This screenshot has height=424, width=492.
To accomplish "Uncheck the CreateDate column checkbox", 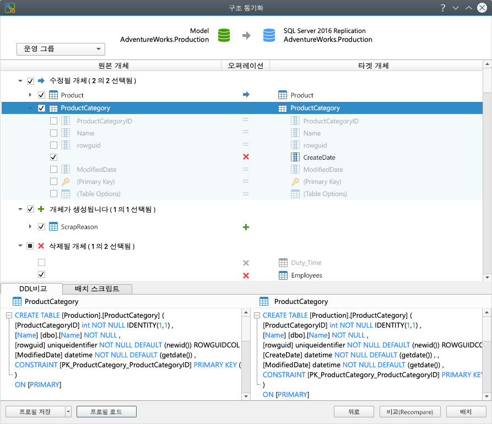I will [x=53, y=157].
